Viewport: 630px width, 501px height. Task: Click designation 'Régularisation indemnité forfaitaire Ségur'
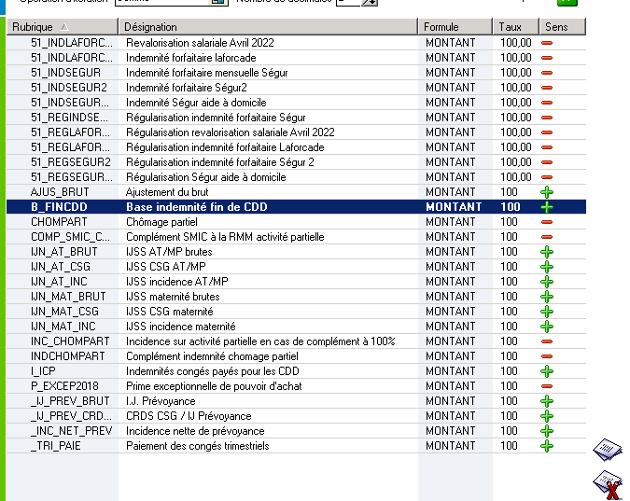tap(216, 118)
